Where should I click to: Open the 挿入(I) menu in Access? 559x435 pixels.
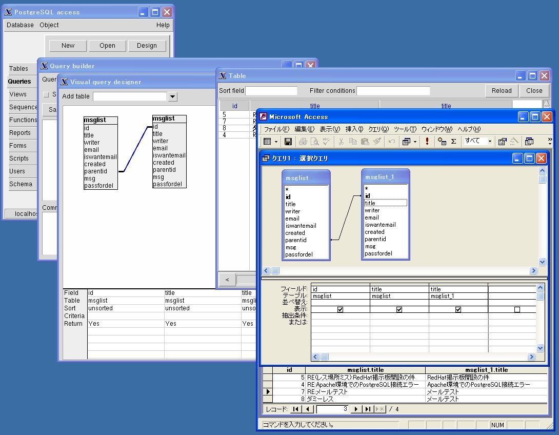pyautogui.click(x=354, y=129)
